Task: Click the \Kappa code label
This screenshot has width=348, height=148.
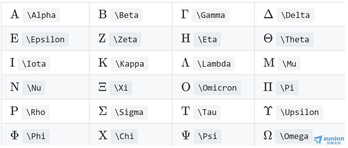Action: pos(129,64)
